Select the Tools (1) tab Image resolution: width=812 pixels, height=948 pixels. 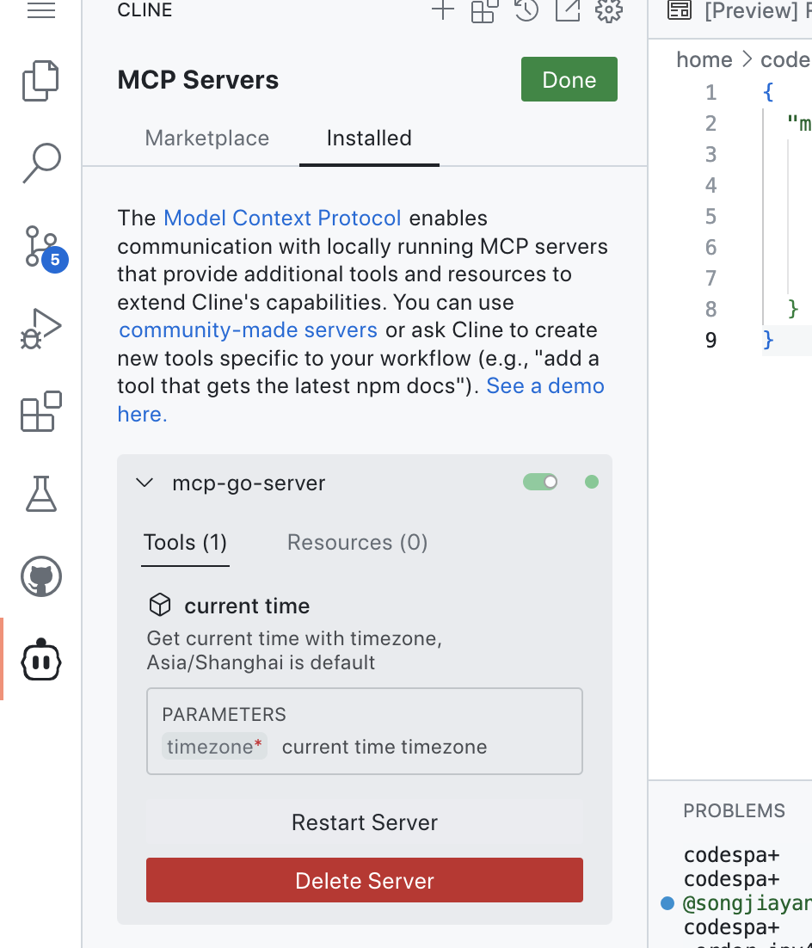pos(185,542)
